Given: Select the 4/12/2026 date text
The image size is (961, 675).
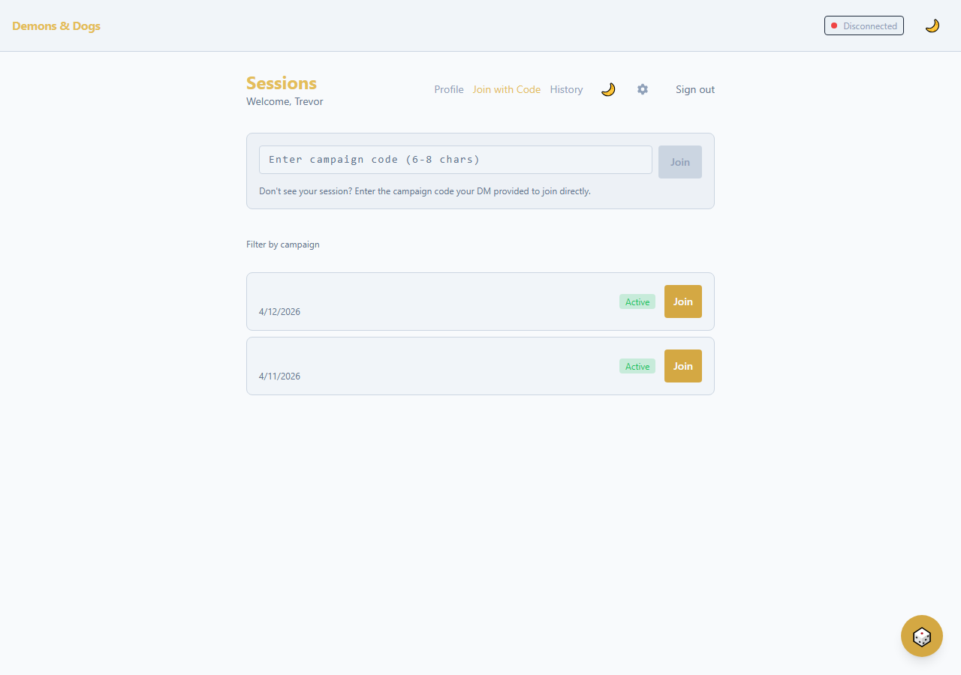Looking at the screenshot, I should click(x=279, y=312).
